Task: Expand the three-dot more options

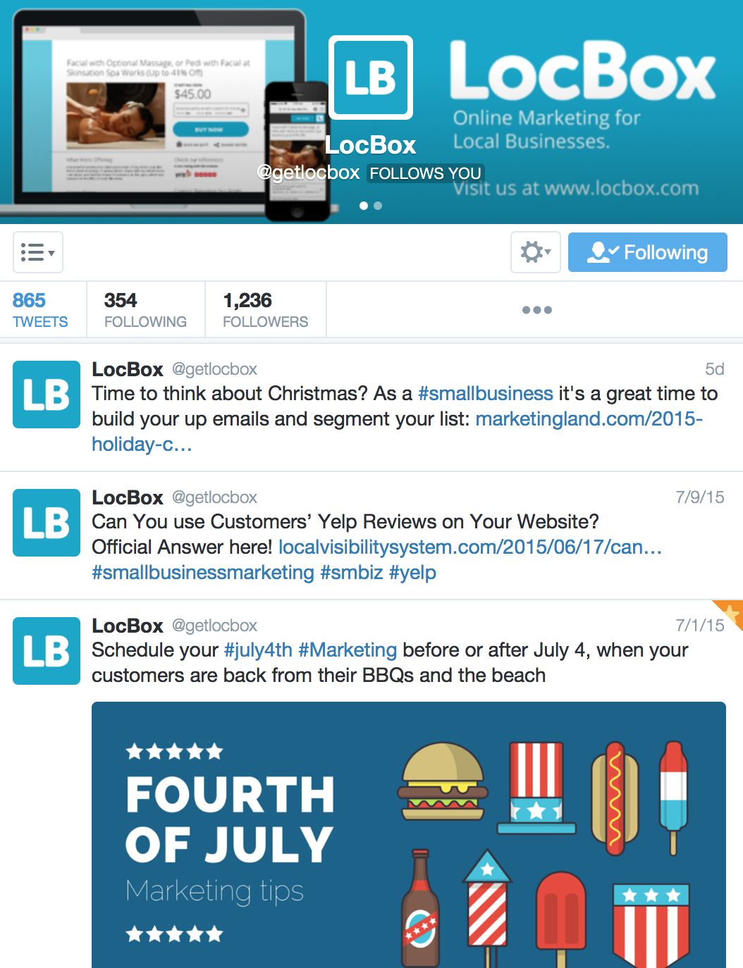Action: point(537,310)
